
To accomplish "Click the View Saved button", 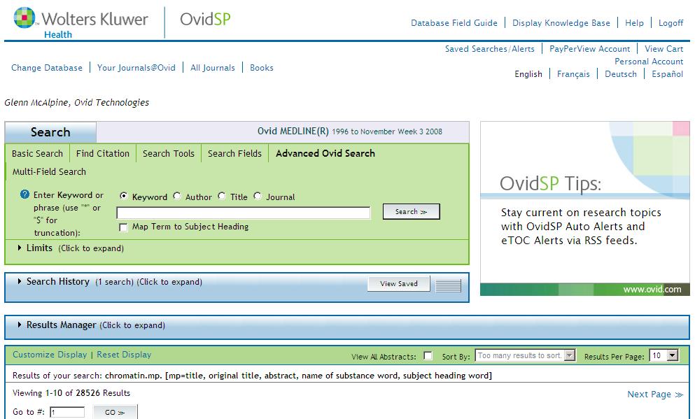I will point(399,284).
